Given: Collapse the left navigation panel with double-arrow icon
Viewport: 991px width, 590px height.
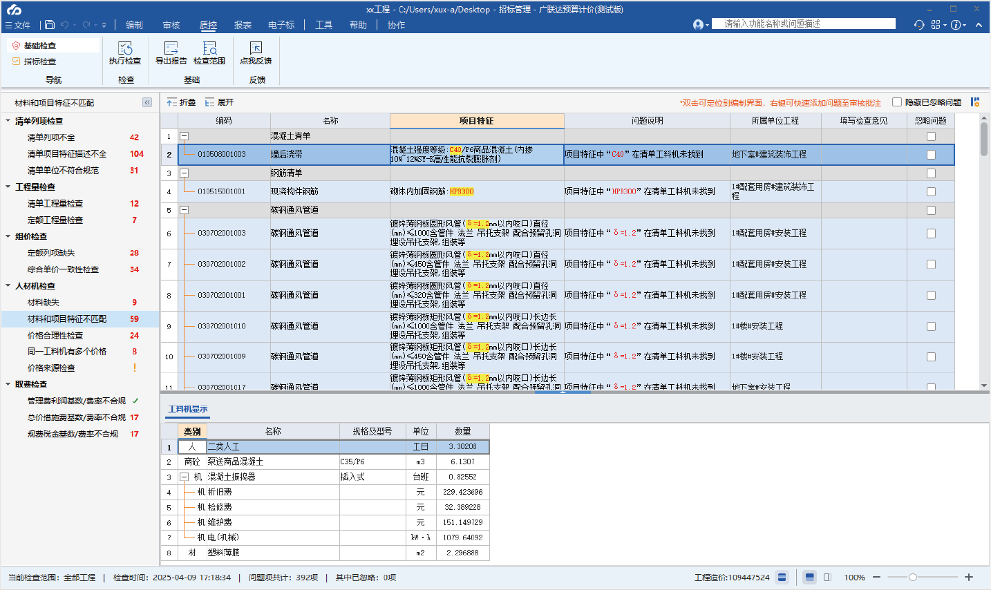Looking at the screenshot, I should pyautogui.click(x=147, y=102).
